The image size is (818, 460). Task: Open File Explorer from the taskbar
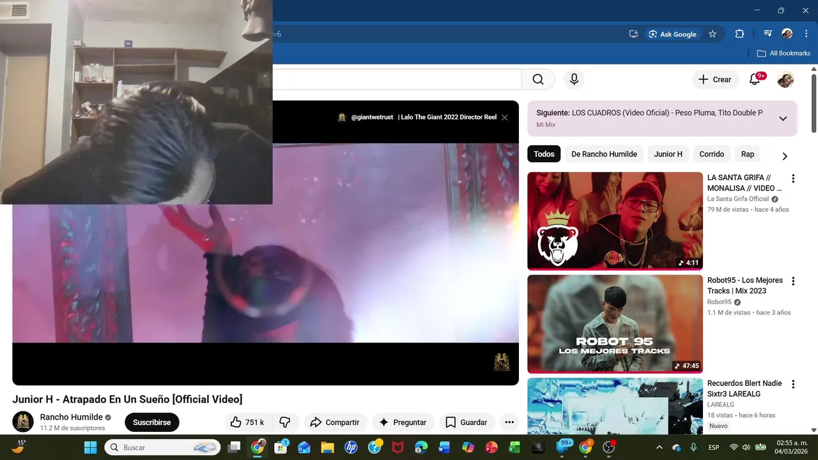(327, 447)
